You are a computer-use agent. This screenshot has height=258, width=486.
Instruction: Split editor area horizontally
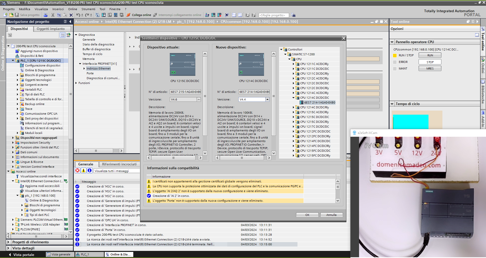click(x=234, y=15)
